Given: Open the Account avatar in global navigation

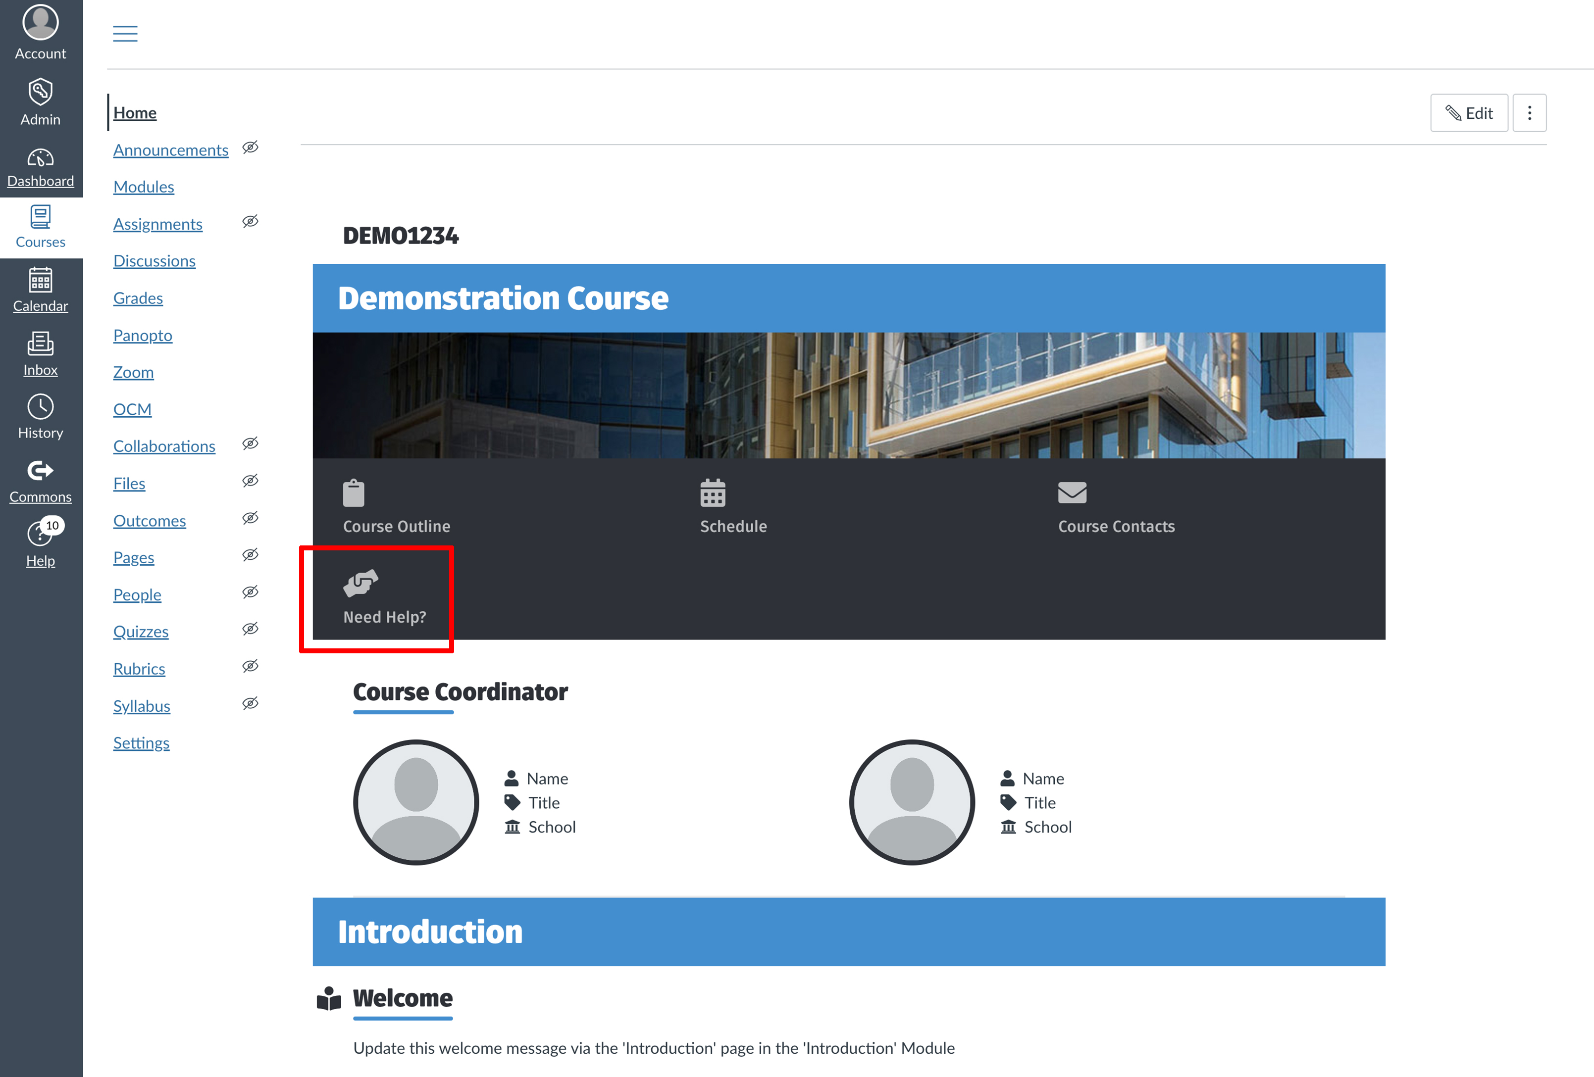Looking at the screenshot, I should (x=41, y=23).
